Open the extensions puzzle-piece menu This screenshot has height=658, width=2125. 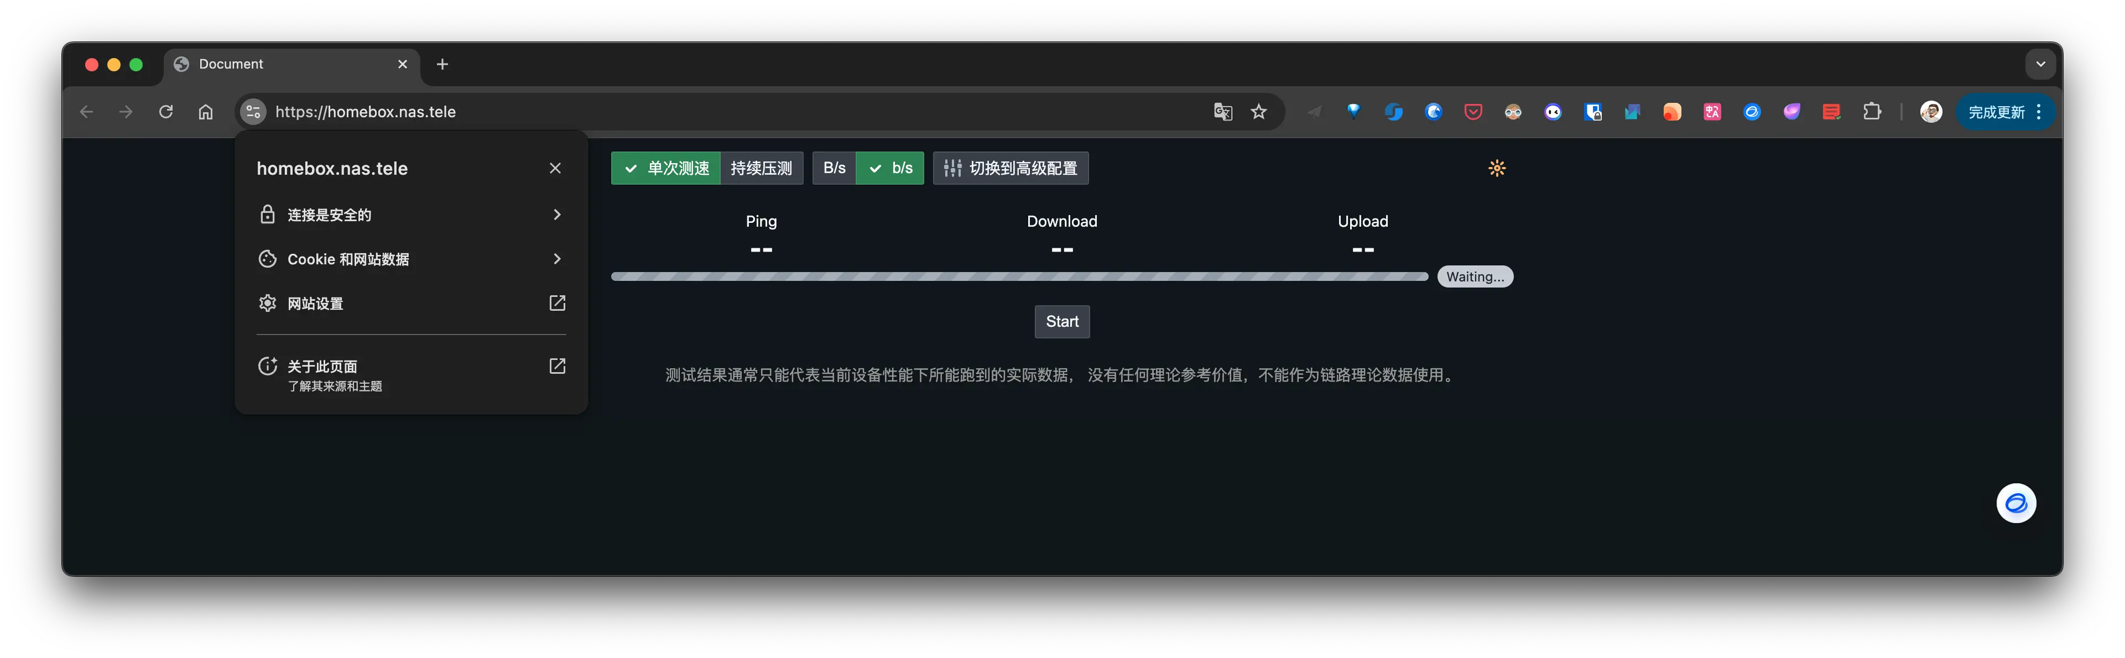[1872, 111]
